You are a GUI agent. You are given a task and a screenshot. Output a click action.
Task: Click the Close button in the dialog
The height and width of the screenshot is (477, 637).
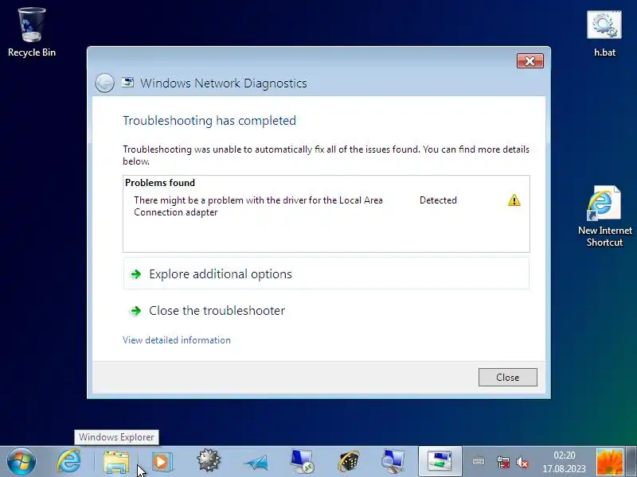pyautogui.click(x=508, y=377)
